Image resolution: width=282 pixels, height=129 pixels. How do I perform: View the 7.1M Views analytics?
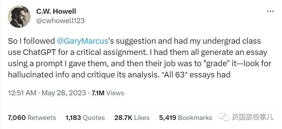(x=106, y=93)
